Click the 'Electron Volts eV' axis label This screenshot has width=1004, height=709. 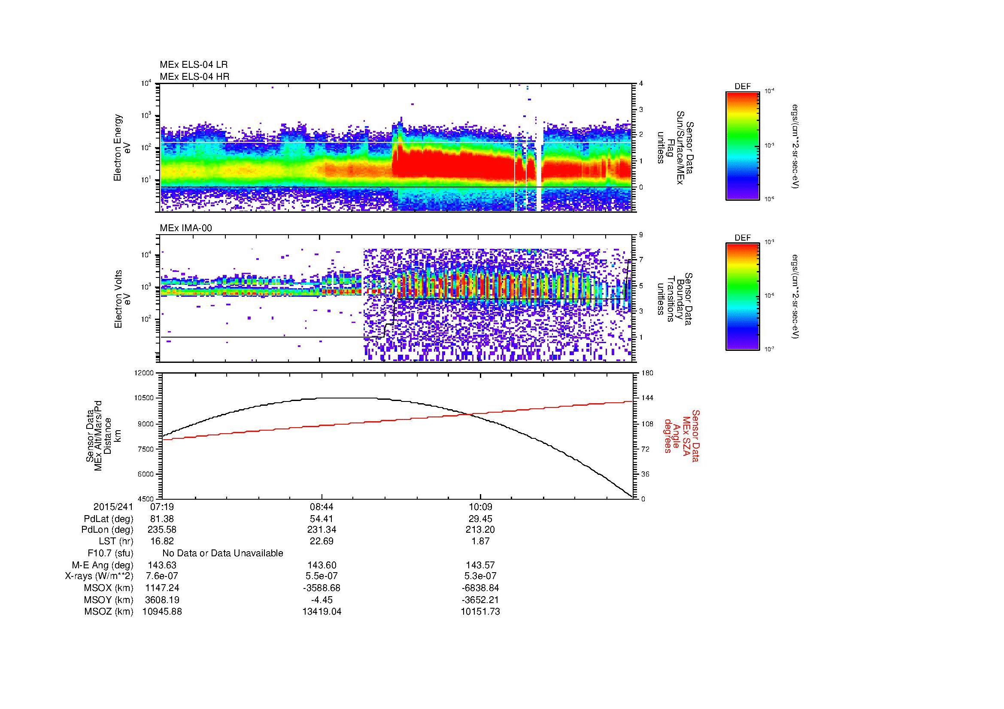tap(122, 299)
